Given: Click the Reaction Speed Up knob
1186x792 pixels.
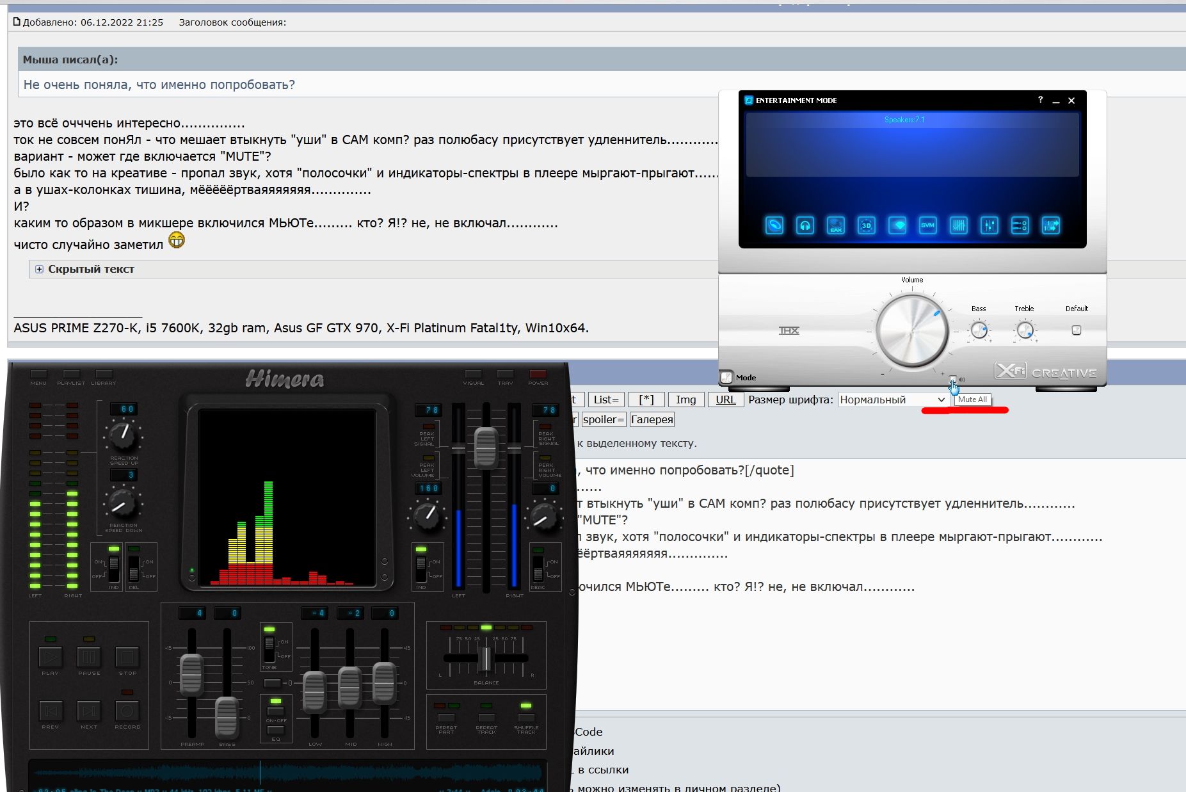Looking at the screenshot, I should (122, 437).
